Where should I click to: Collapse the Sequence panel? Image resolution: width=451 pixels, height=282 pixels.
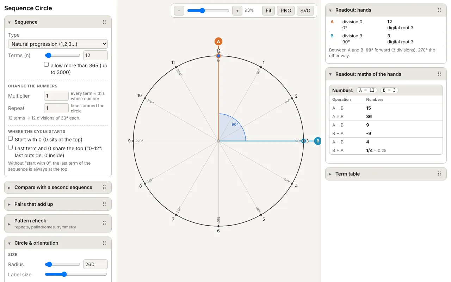click(x=10, y=22)
